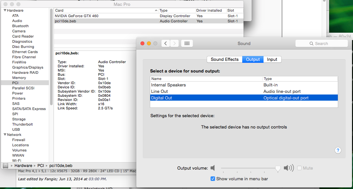The height and width of the screenshot is (189, 353).
Task: Select Diagnostics in sidebar
Action: (x=22, y=41)
